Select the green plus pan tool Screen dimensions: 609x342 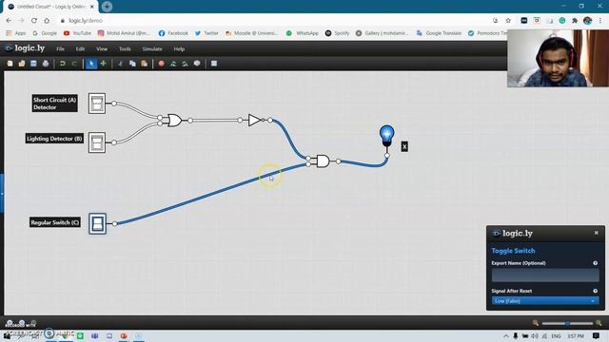[104, 64]
